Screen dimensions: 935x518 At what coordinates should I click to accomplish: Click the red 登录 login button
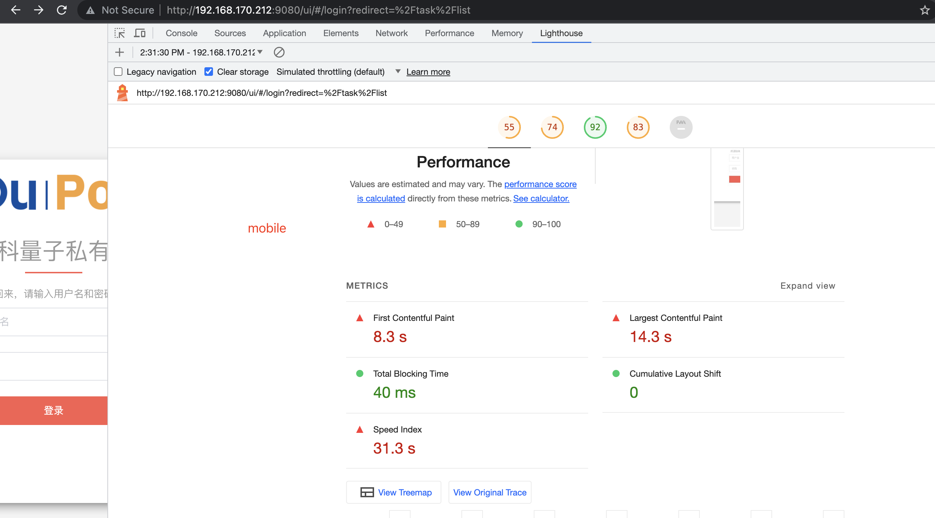click(x=54, y=410)
